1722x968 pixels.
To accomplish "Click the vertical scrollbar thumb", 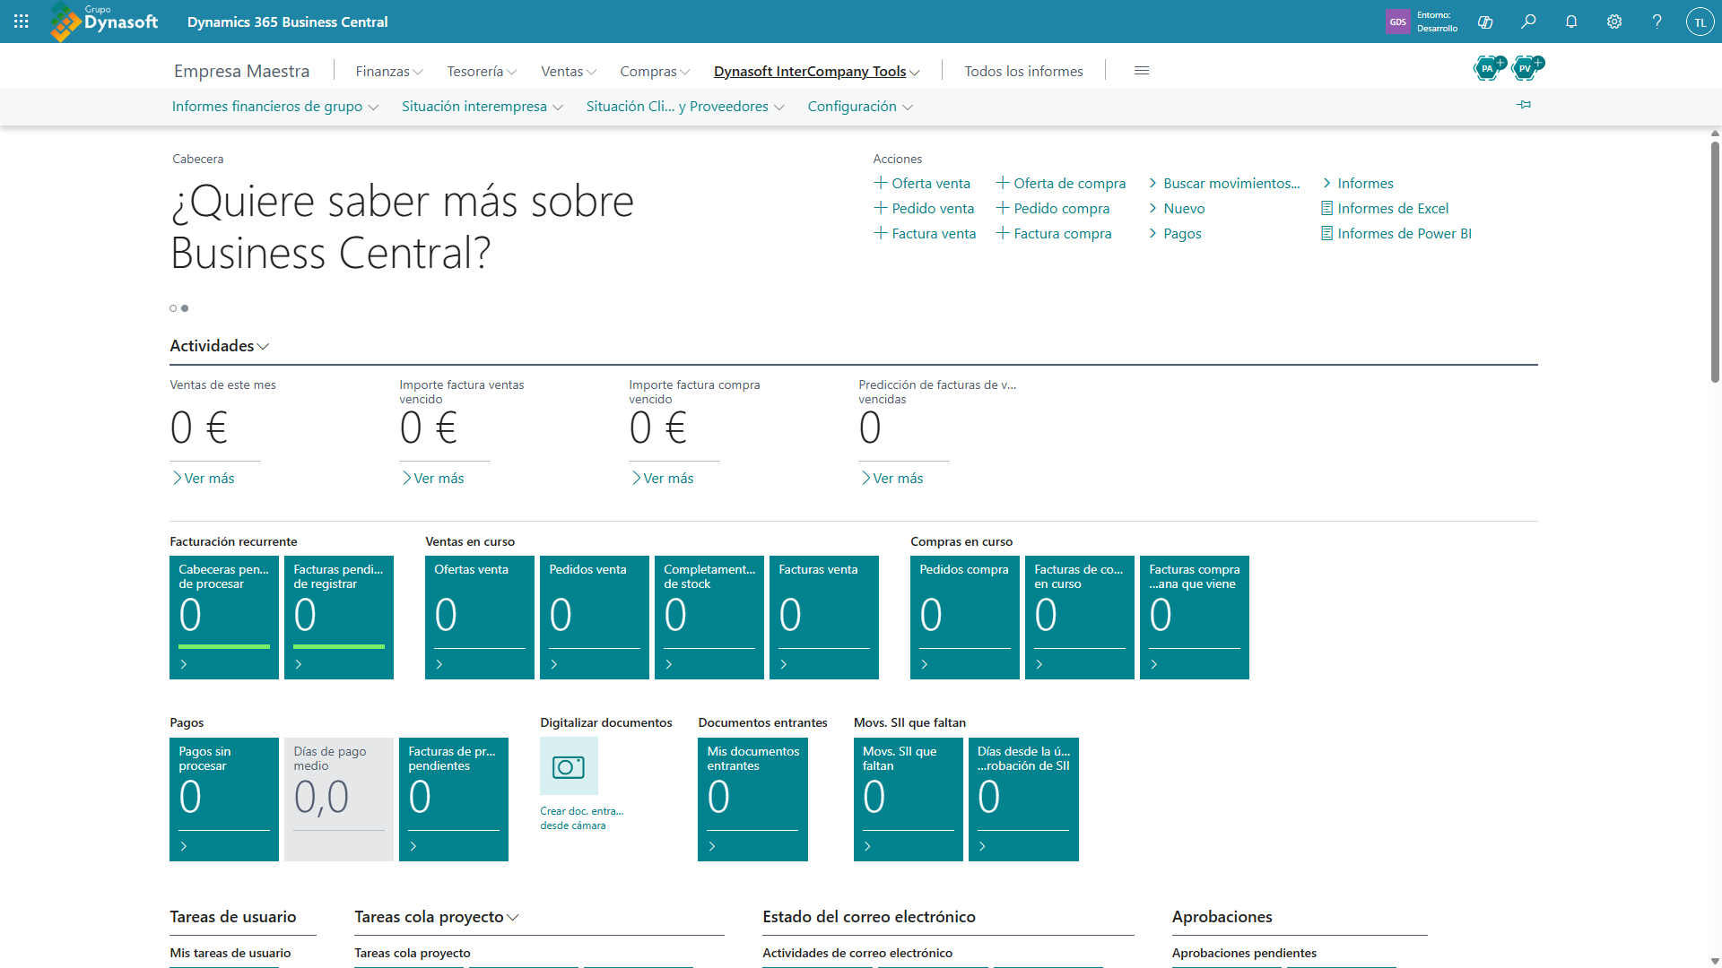I will pos(1715,262).
